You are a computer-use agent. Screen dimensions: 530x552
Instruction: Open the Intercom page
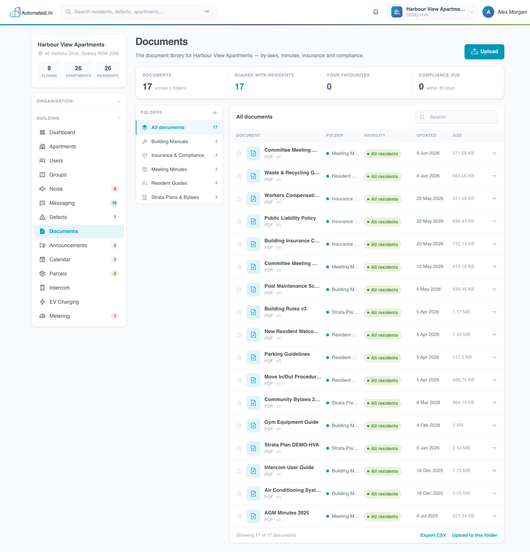pos(79,288)
